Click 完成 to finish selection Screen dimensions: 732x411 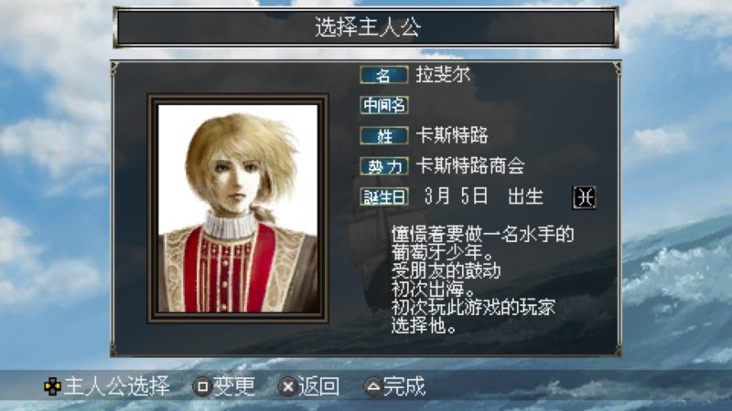(x=404, y=386)
